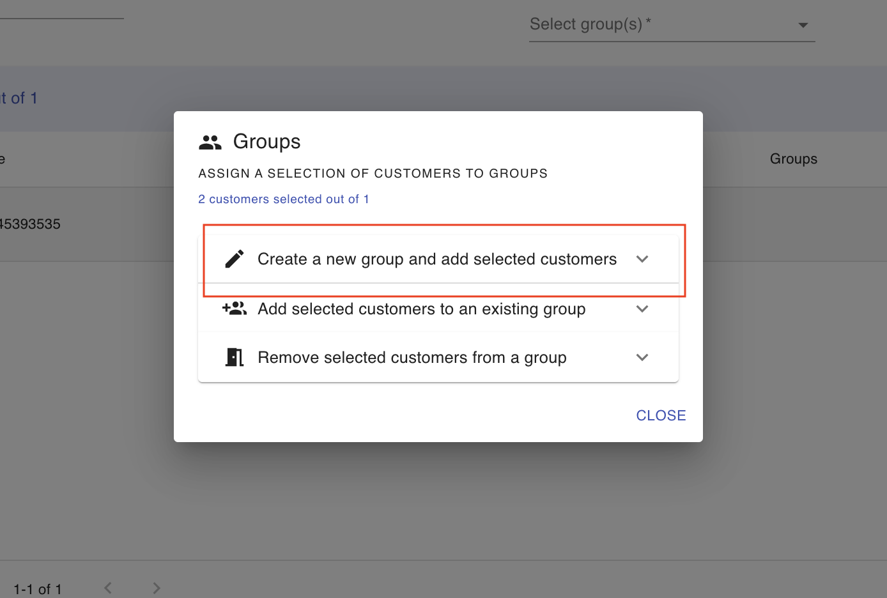Click the pencil icon for creating new group
The image size is (887, 598).
tap(235, 259)
